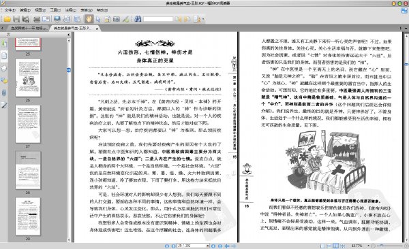Select the text select tool icon

[x=107, y=19]
